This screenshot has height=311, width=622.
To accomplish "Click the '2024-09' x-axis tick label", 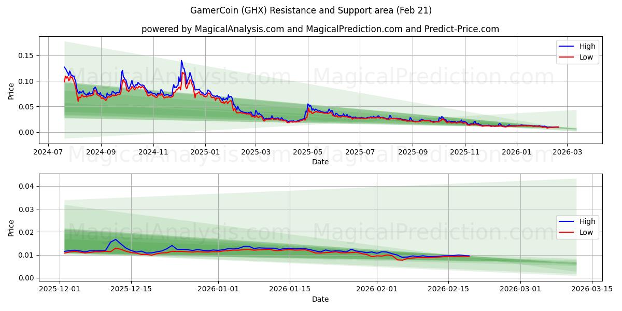I will (101, 152).
